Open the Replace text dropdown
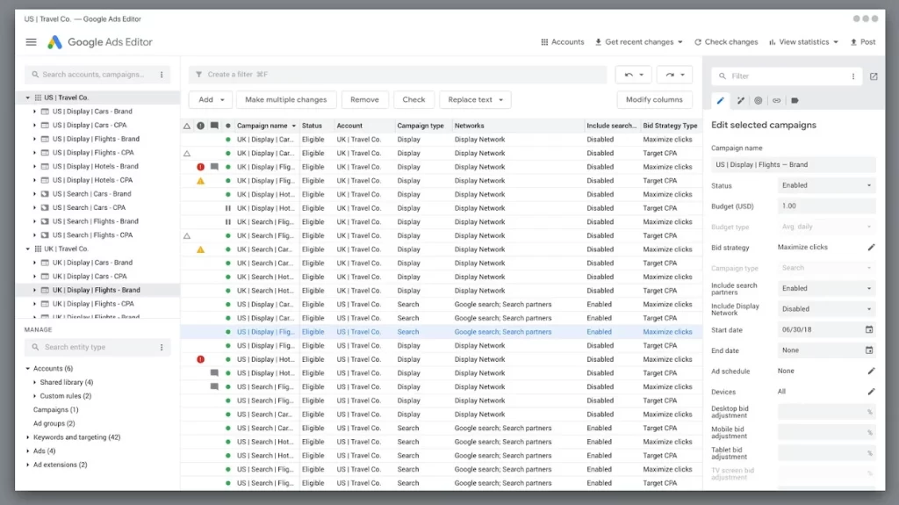This screenshot has width=899, height=505. tap(475, 100)
